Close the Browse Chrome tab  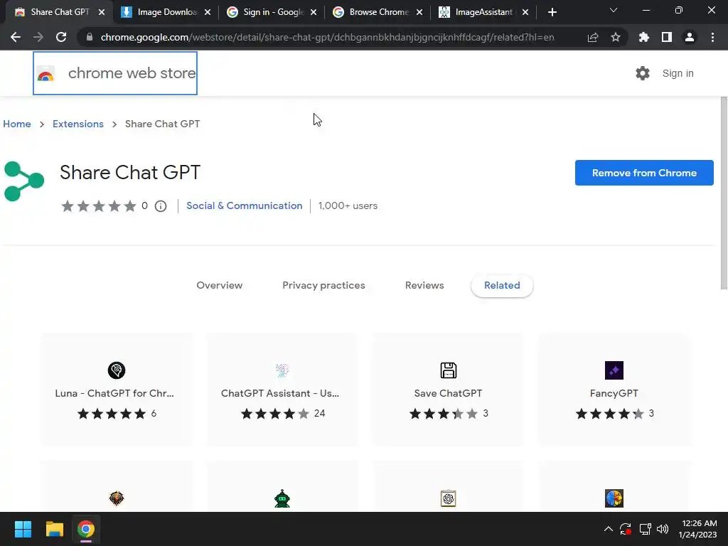pyautogui.click(x=419, y=13)
